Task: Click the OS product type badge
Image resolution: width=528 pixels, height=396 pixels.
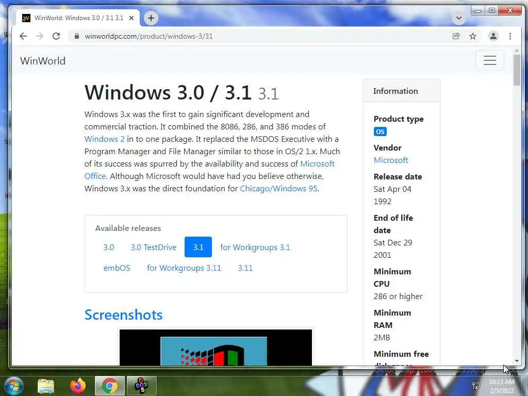Action: click(x=380, y=131)
